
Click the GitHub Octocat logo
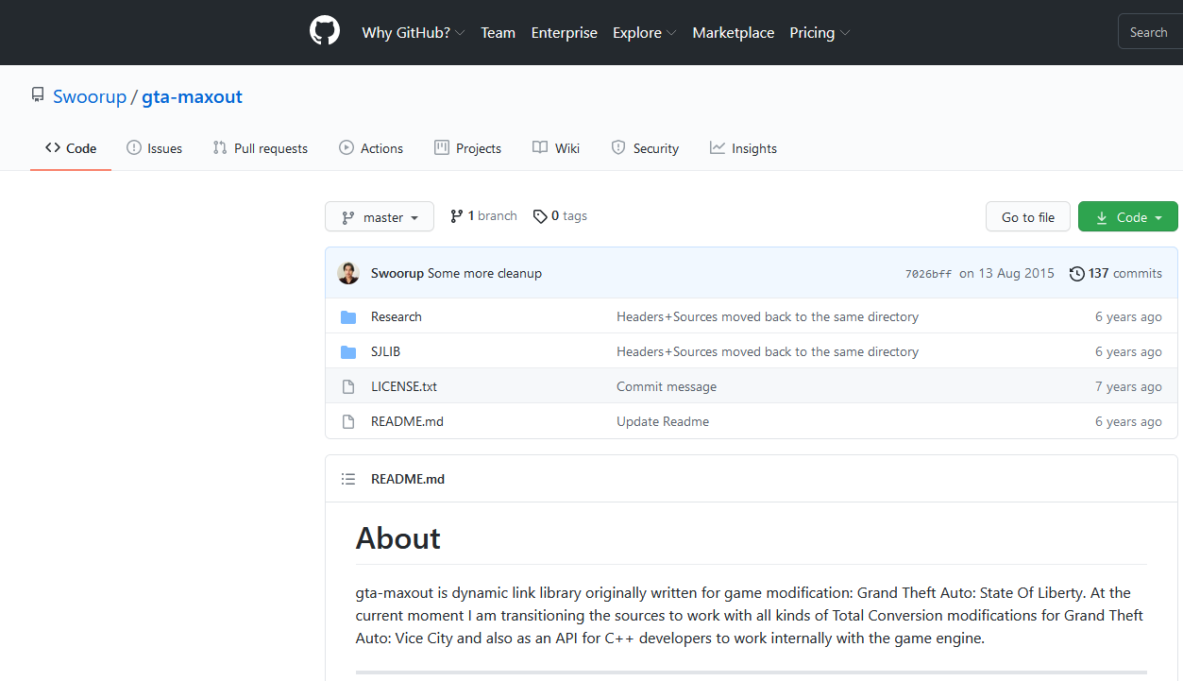324,32
